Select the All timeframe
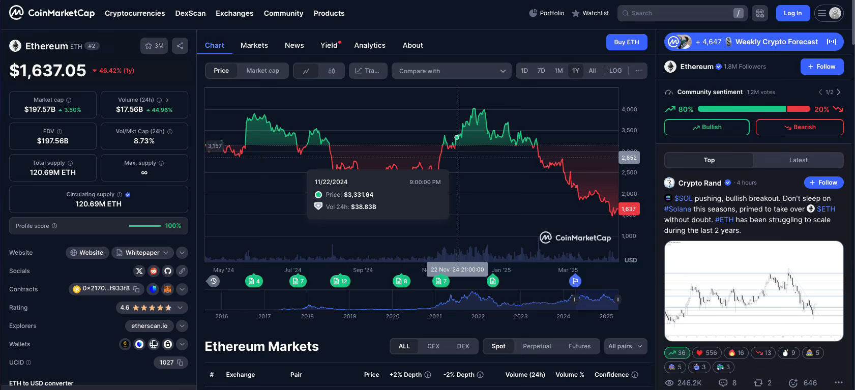This screenshot has width=855, height=390. point(592,71)
